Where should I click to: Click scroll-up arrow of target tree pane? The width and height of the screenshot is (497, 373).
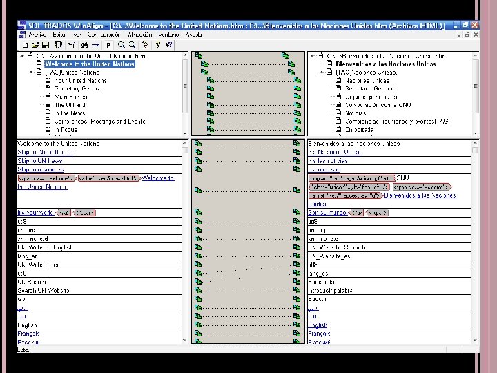pyautogui.click(x=475, y=55)
